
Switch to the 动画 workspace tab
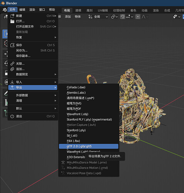(x=145, y=10)
